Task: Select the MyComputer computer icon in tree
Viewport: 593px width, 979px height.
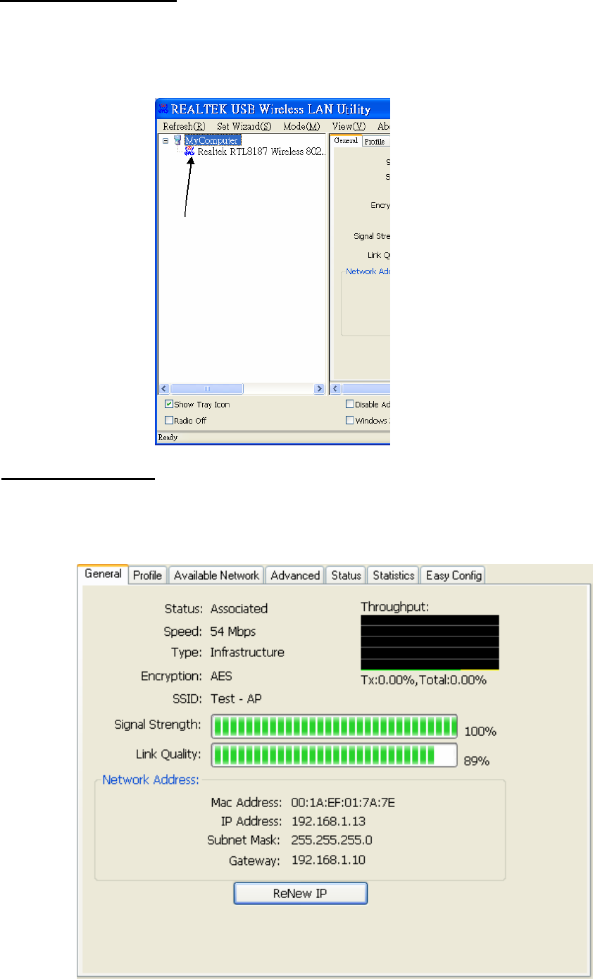Action: (177, 140)
